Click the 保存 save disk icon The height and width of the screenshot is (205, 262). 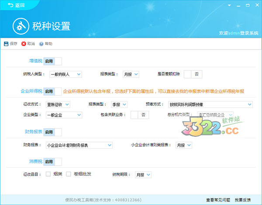point(6,44)
